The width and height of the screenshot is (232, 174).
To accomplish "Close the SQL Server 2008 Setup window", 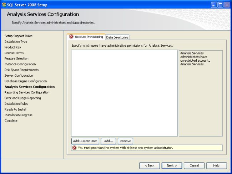I will click(x=227, y=5).
